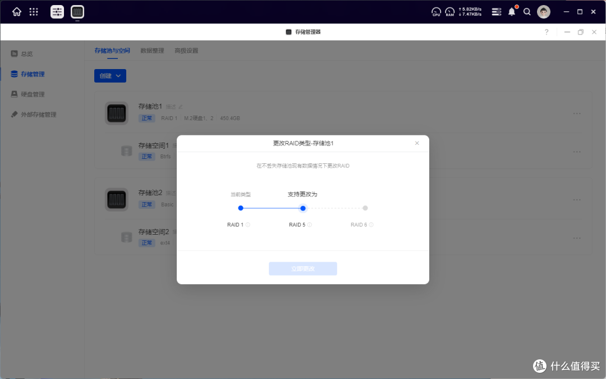This screenshot has width=606, height=379.
Task: Open the user avatar menu
Action: pos(543,12)
